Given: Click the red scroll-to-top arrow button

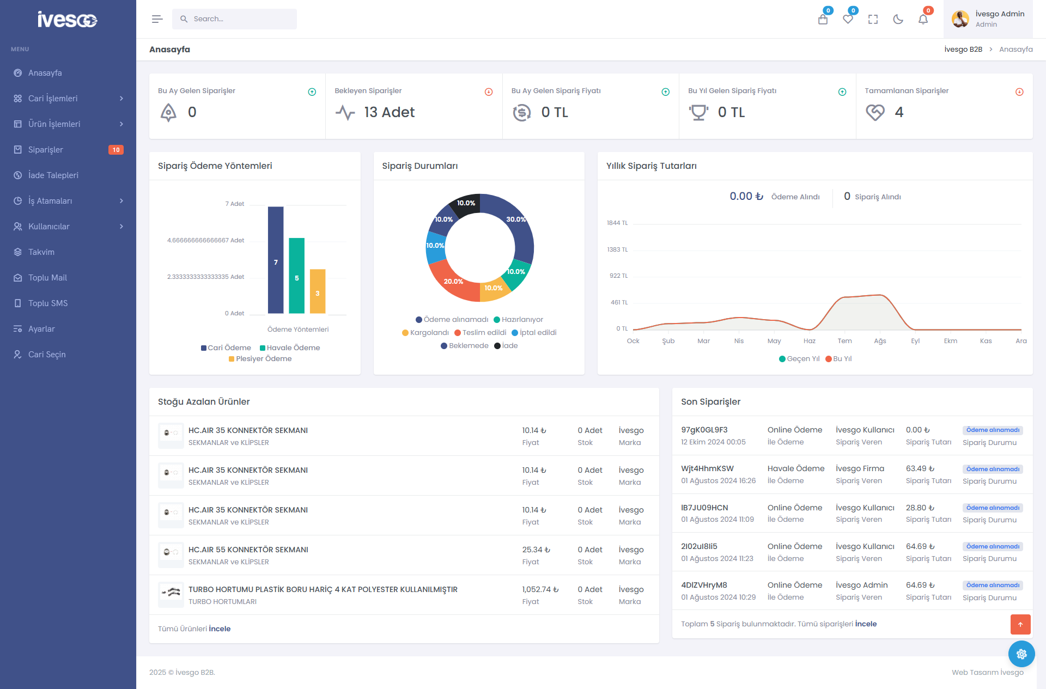Looking at the screenshot, I should click(1020, 624).
